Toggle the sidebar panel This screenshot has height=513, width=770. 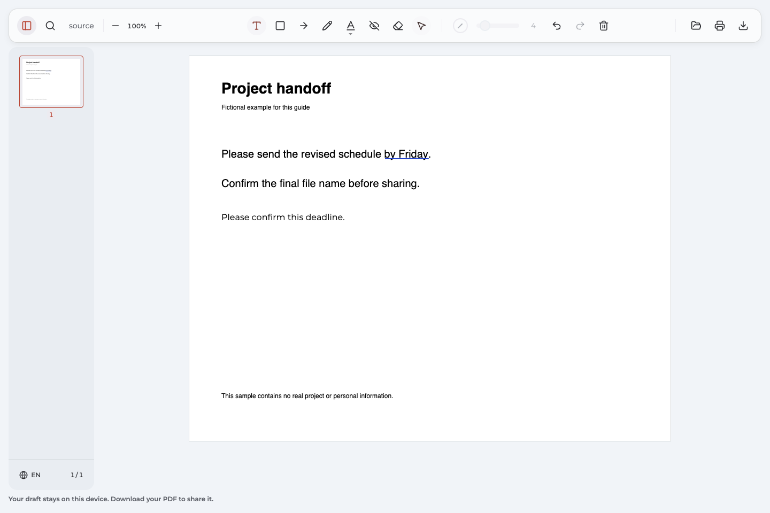[27, 26]
